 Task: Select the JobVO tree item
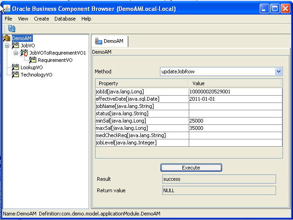click(x=28, y=46)
